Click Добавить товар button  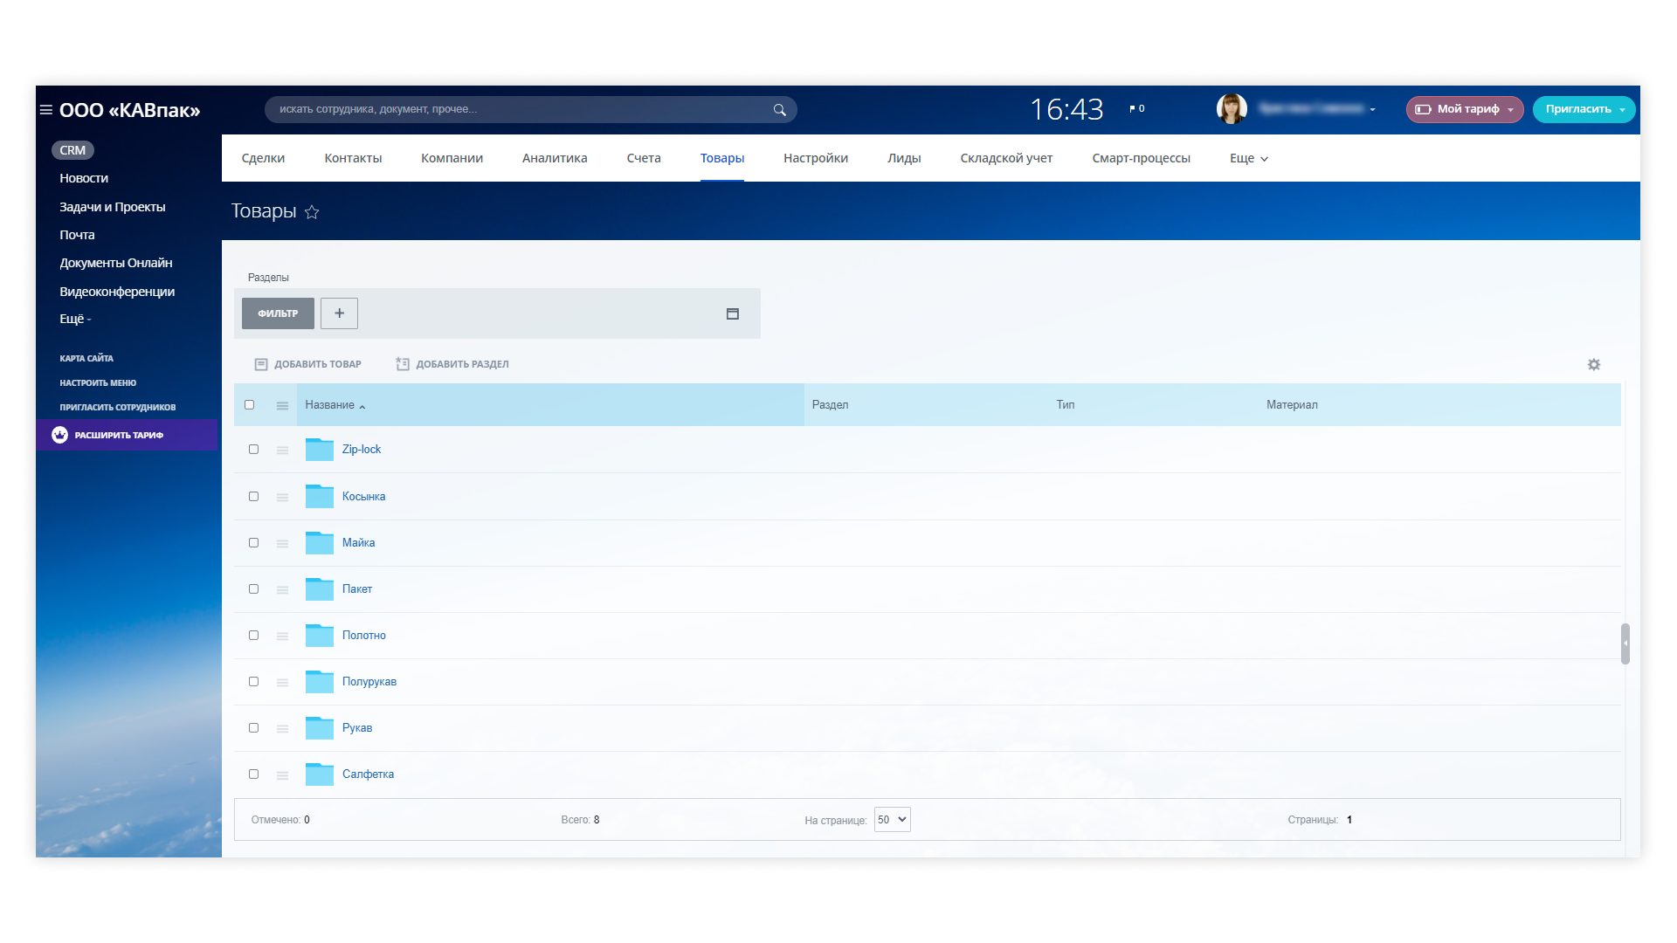tap(308, 364)
